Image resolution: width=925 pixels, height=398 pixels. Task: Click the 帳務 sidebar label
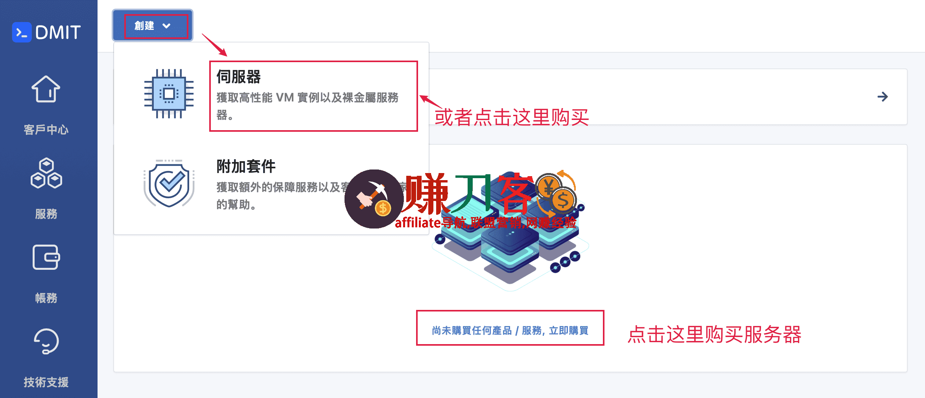coord(46,298)
